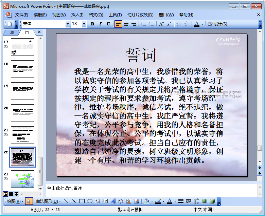Select Align Left alignment
265x216 pixels.
pos(118,24)
